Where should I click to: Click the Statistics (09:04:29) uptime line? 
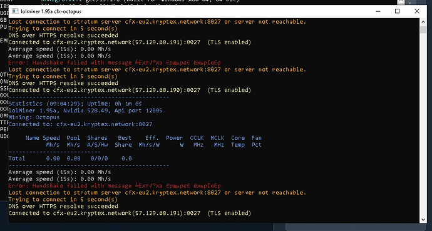75,104
